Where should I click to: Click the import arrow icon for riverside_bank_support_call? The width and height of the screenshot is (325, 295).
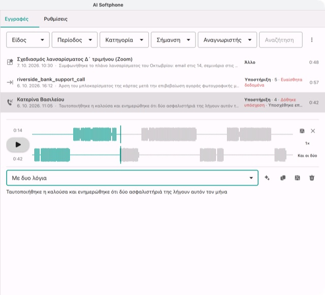point(10,82)
